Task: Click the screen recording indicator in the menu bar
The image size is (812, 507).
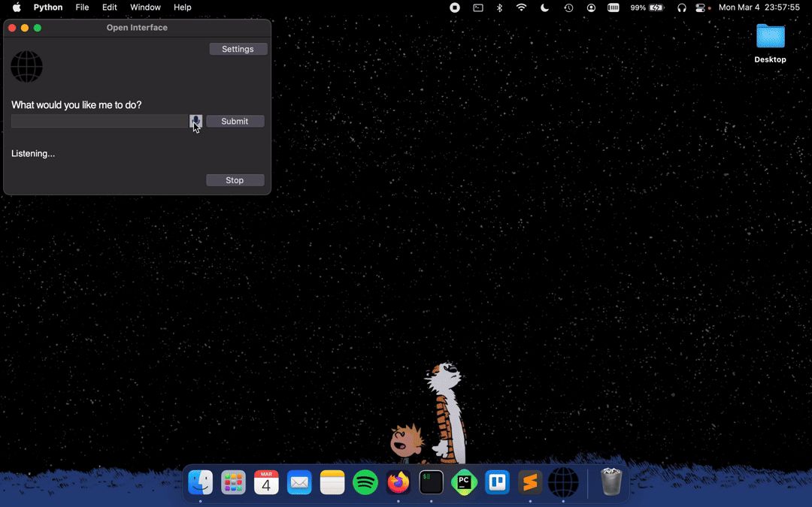Action: pos(454,7)
